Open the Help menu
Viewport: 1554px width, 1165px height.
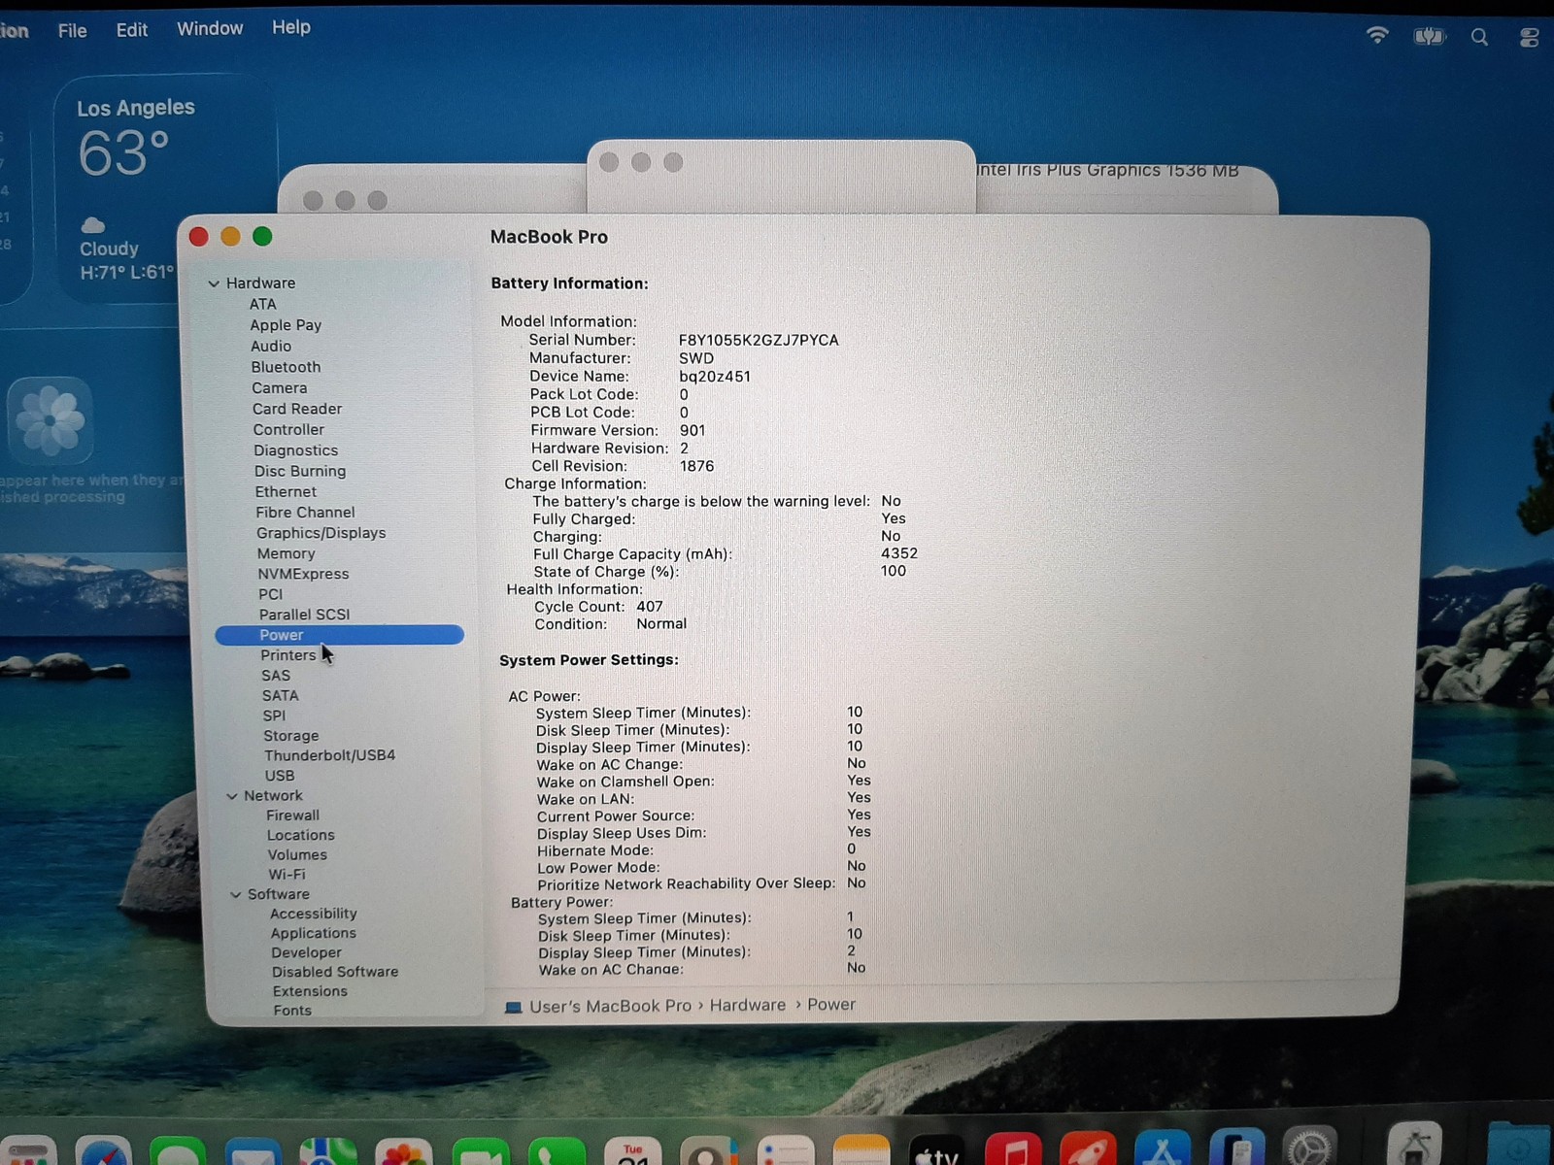tap(291, 27)
